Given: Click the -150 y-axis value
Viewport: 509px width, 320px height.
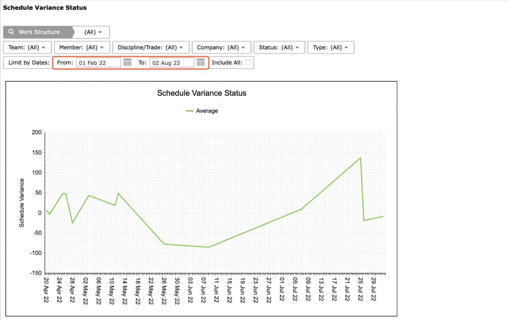Looking at the screenshot, I should pyautogui.click(x=35, y=273).
